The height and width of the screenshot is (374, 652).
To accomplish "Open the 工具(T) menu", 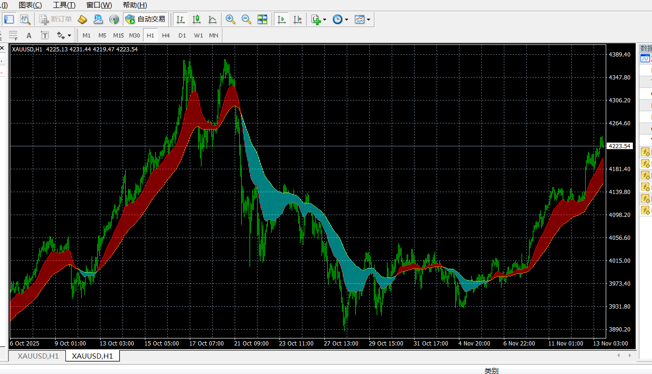I will click(64, 5).
